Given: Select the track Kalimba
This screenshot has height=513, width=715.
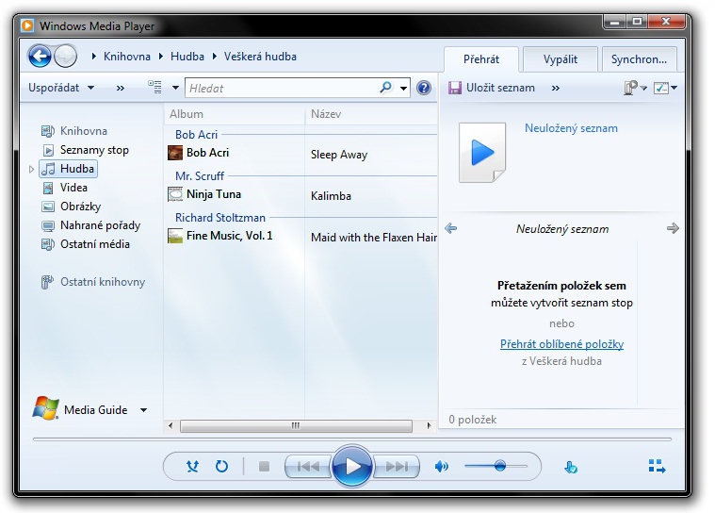Looking at the screenshot, I should tap(331, 196).
